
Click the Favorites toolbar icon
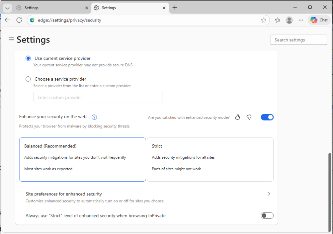tap(277, 20)
